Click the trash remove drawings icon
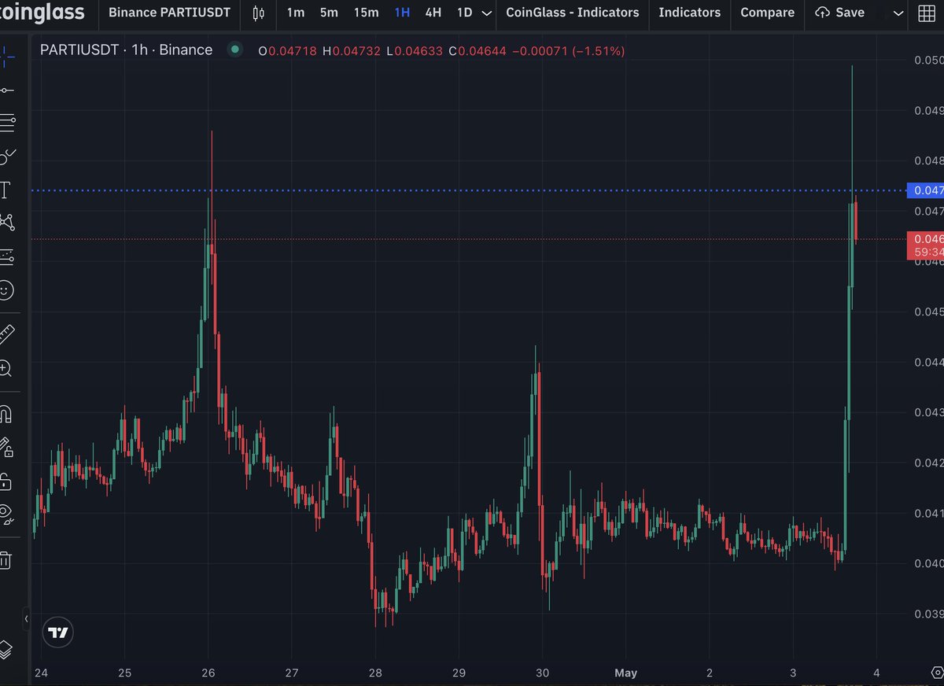This screenshot has width=944, height=686. coord(6,559)
